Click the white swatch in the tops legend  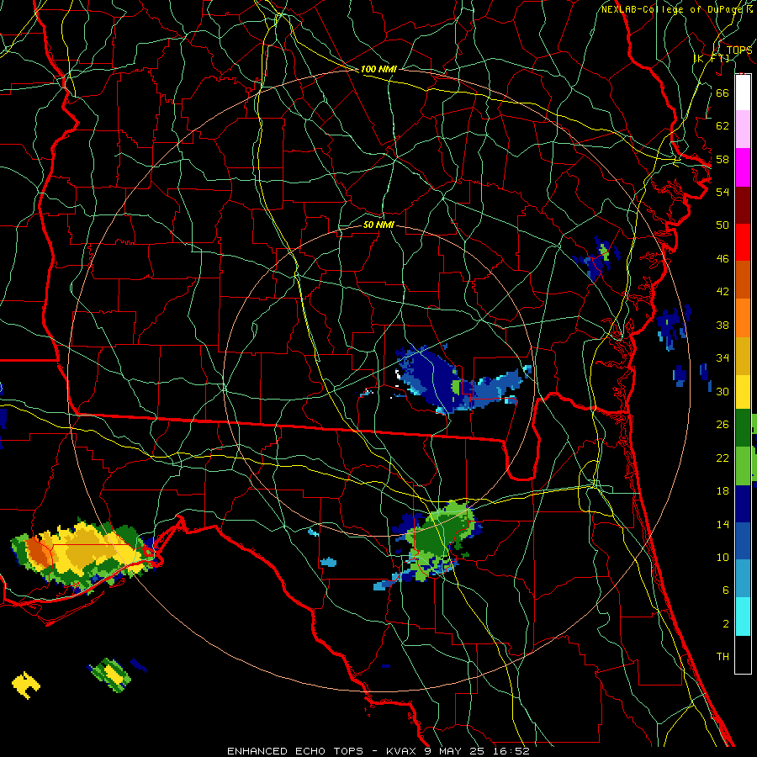tap(743, 93)
